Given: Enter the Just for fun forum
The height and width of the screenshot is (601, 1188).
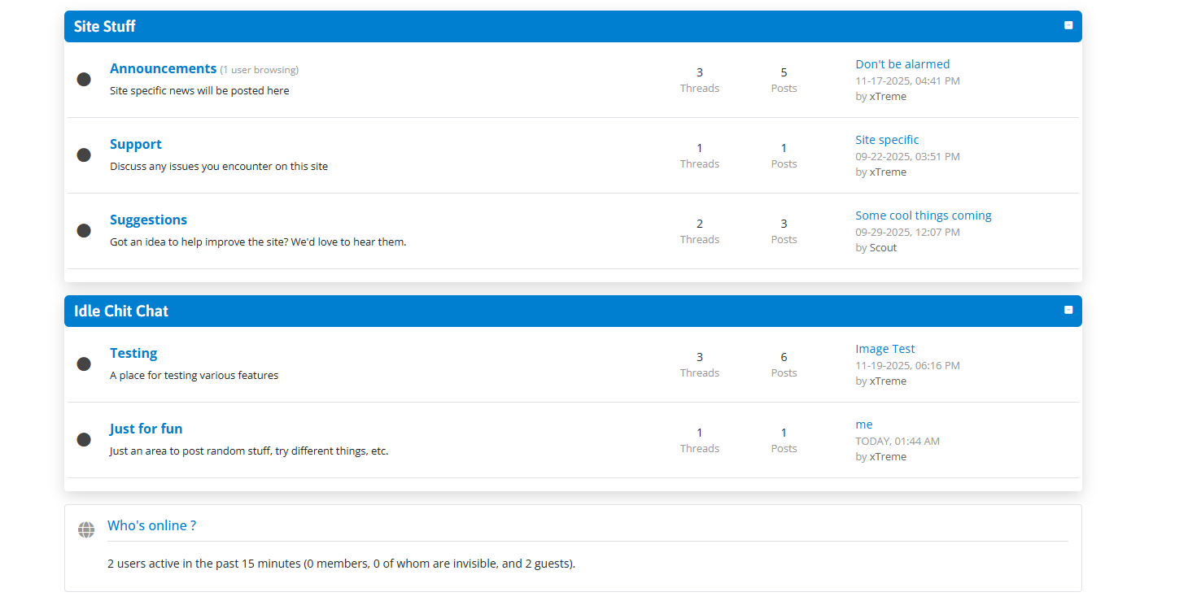Looking at the screenshot, I should click(146, 429).
